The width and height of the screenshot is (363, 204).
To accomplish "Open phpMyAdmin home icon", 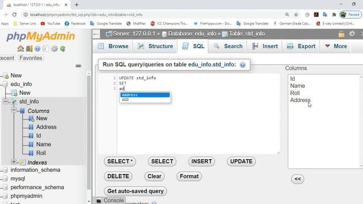I will pos(20,49).
